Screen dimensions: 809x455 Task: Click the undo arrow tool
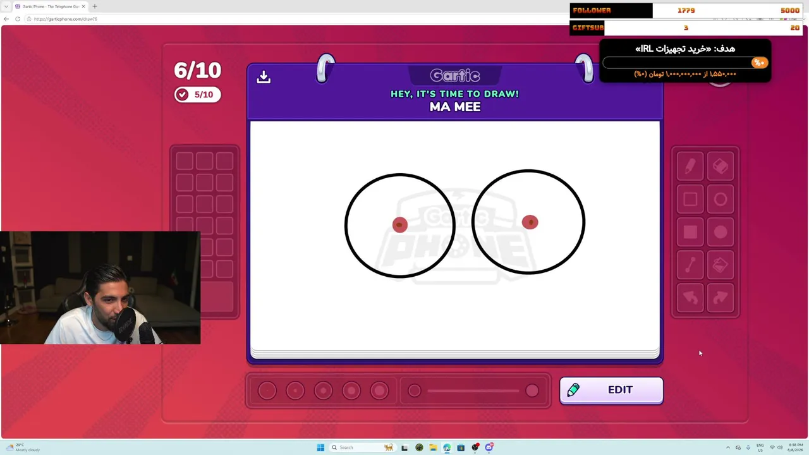point(690,298)
